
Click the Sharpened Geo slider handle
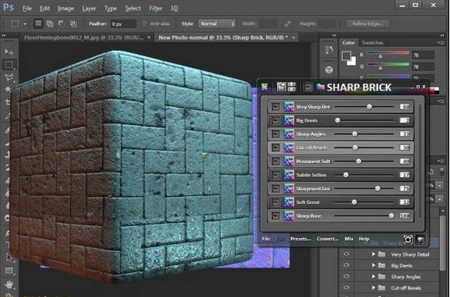[x=378, y=189]
